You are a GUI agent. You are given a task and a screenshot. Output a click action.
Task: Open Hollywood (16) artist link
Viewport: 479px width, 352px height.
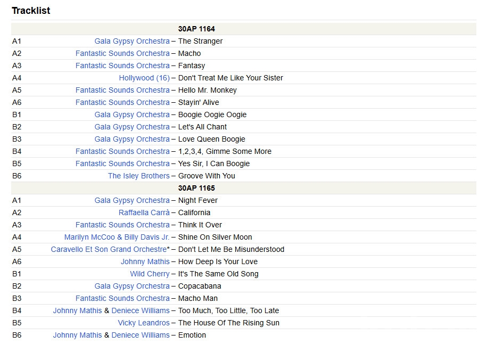pyautogui.click(x=144, y=78)
